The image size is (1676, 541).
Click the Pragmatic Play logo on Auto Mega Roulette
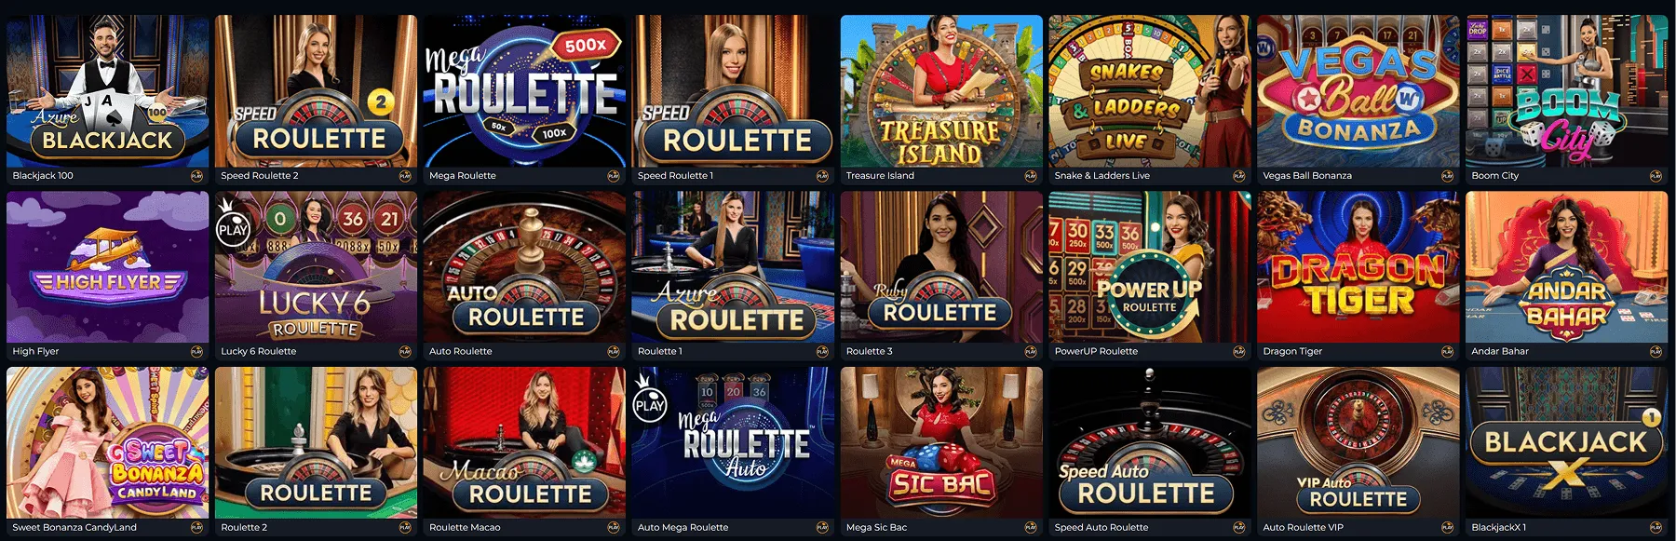649,401
